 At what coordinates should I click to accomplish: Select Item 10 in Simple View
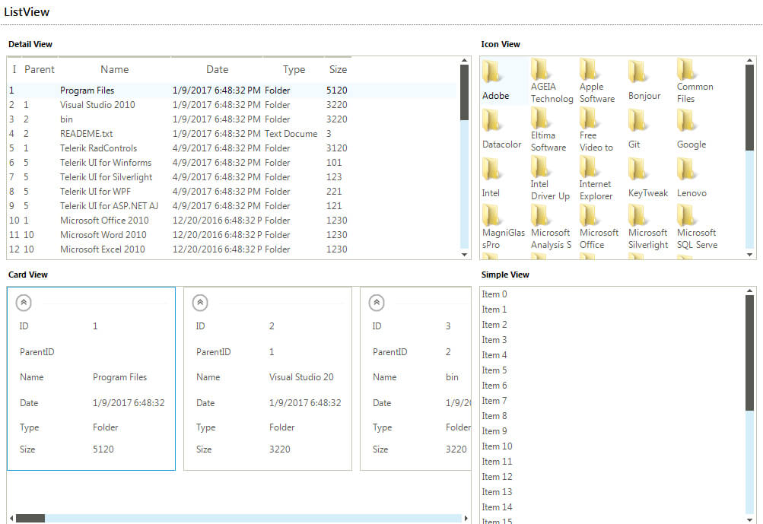[612, 446]
